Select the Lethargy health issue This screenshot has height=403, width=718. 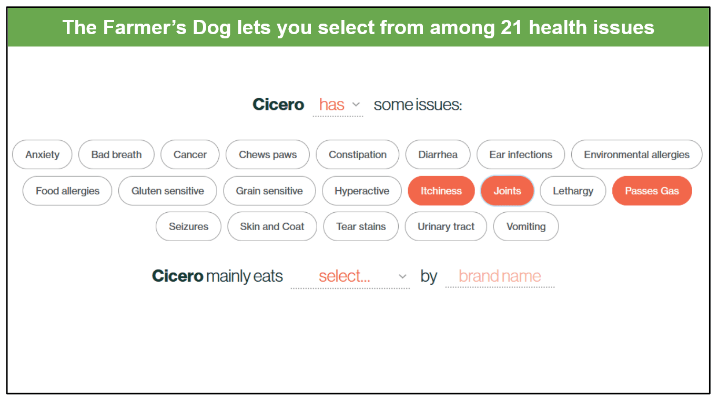tap(573, 191)
